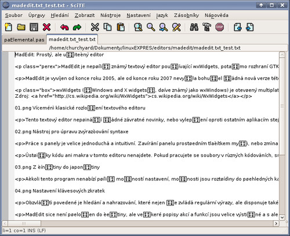Paste from clipboard with the clipboard icon
Screen dimensions: 290x236
121,27
